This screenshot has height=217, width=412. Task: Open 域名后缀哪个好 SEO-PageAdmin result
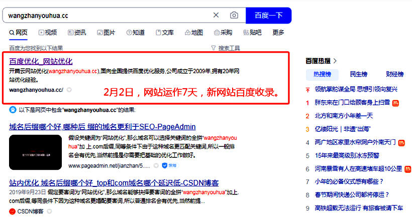point(102,127)
